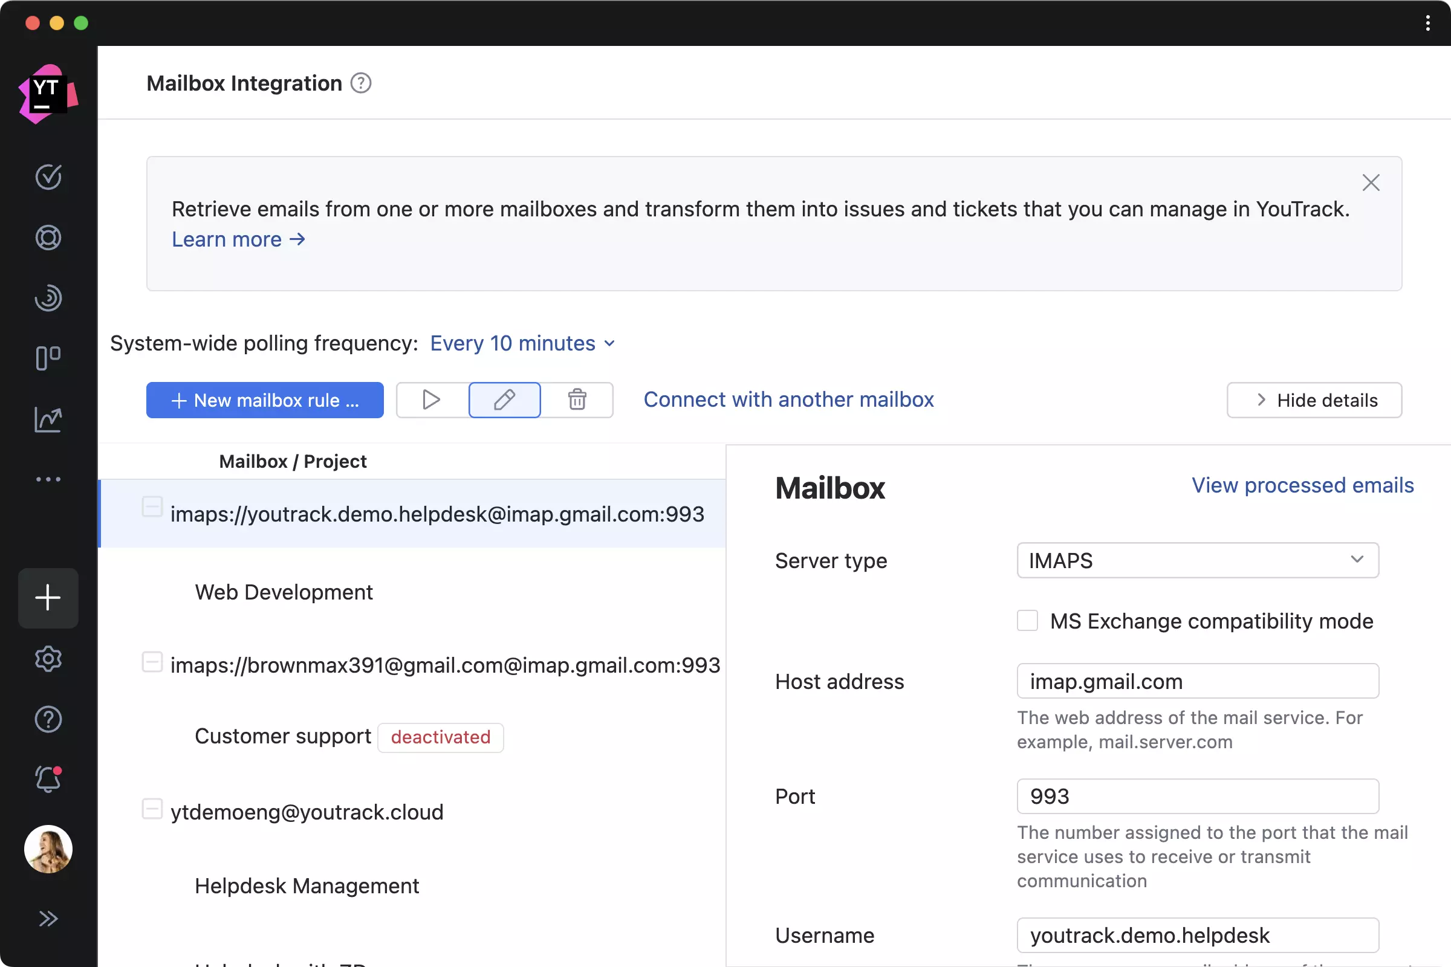Image resolution: width=1451 pixels, height=967 pixels.
Task: Click the notifications bell icon
Action: (x=48, y=780)
